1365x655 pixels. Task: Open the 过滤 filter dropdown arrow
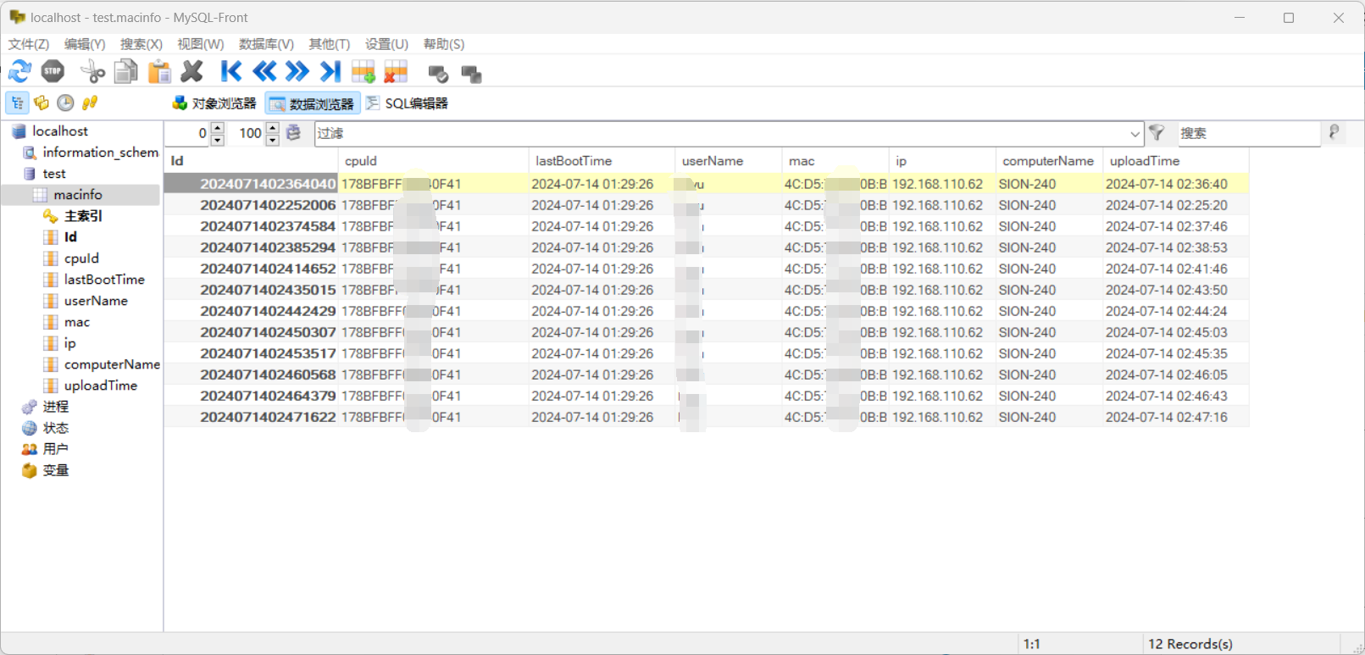pyautogui.click(x=1135, y=134)
